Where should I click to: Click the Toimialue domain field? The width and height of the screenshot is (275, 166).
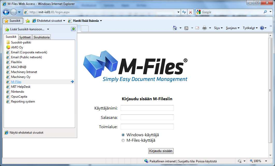pos(147,127)
